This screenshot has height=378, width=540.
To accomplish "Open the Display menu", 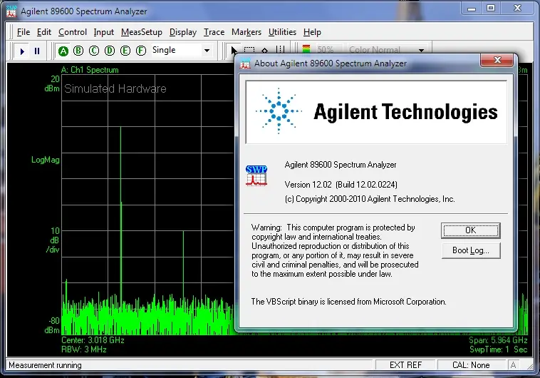I will 183,32.
